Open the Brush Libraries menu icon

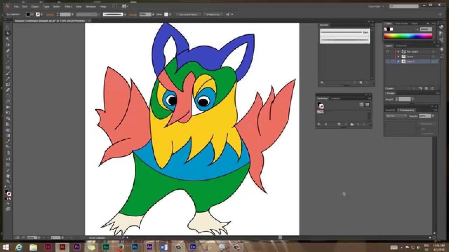point(322,83)
